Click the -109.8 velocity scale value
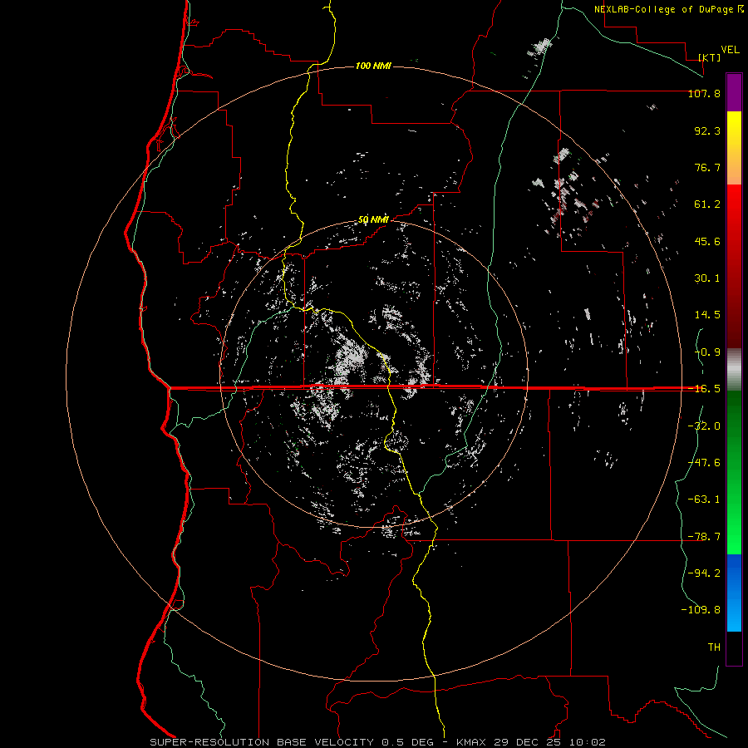 [x=701, y=610]
